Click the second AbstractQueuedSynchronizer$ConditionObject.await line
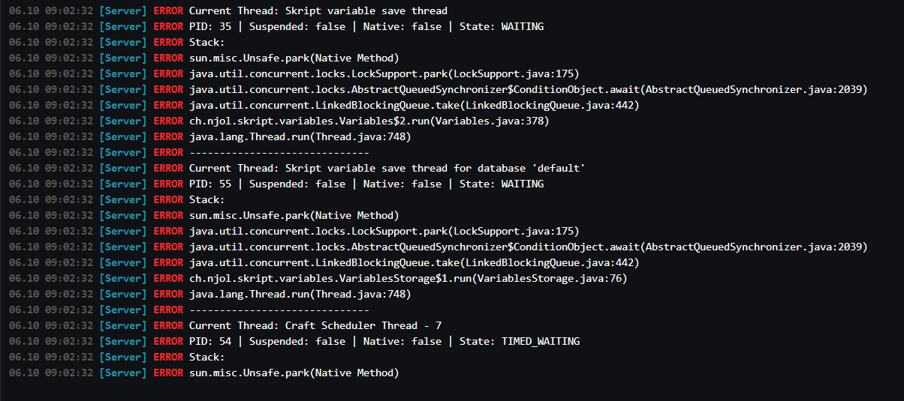 [438, 247]
